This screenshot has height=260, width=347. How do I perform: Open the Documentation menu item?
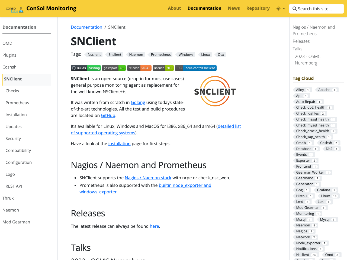[204, 8]
